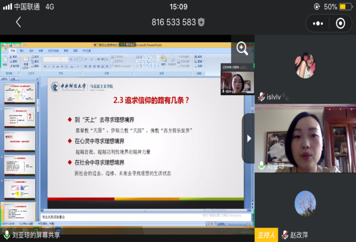356x242 pixels.
Task: Tap the muted mic icon beside islvlv
Action: 261,97
